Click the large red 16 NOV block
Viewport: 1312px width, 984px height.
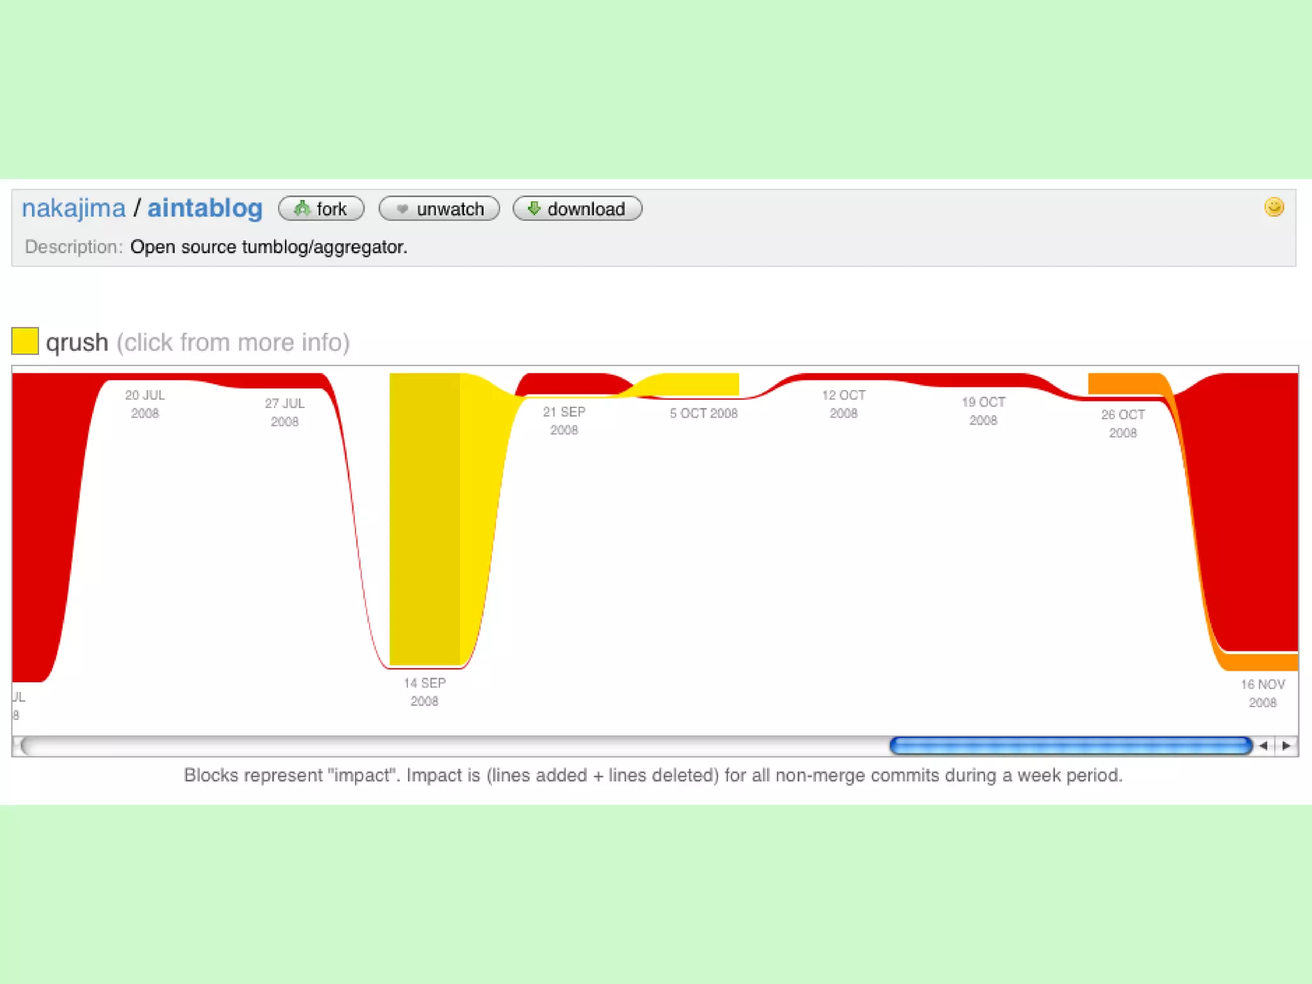[1256, 512]
